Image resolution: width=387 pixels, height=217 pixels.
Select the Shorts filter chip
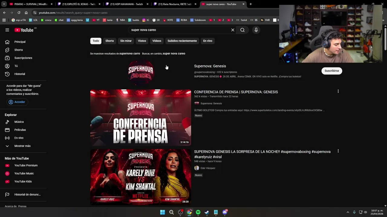pos(109,41)
